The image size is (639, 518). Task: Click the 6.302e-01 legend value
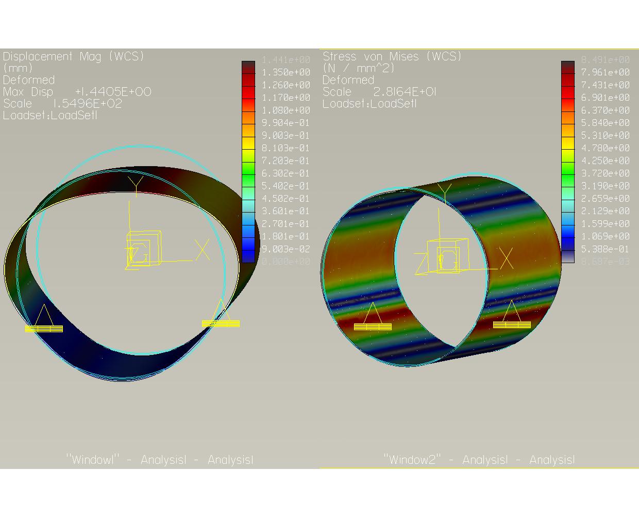[x=286, y=173]
